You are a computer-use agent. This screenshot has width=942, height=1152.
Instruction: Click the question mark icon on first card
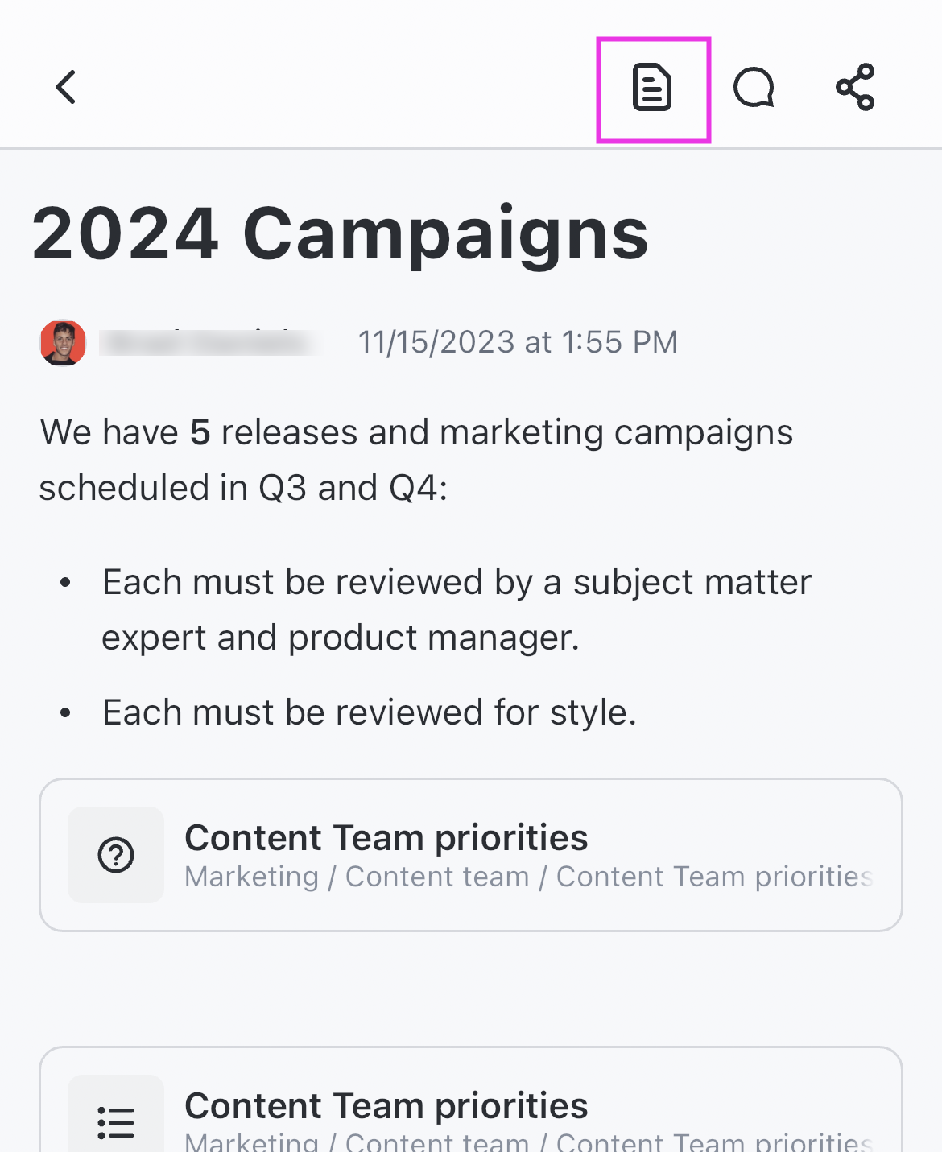click(116, 855)
